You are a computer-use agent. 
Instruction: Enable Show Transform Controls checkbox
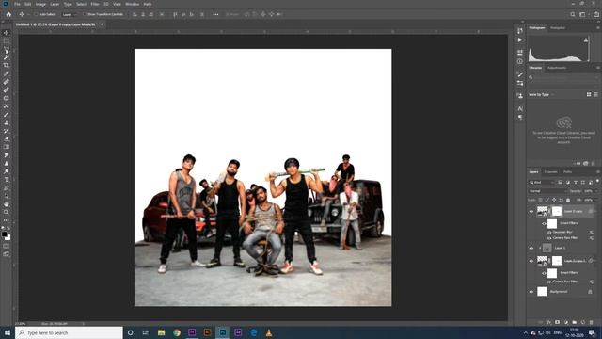tap(85, 15)
